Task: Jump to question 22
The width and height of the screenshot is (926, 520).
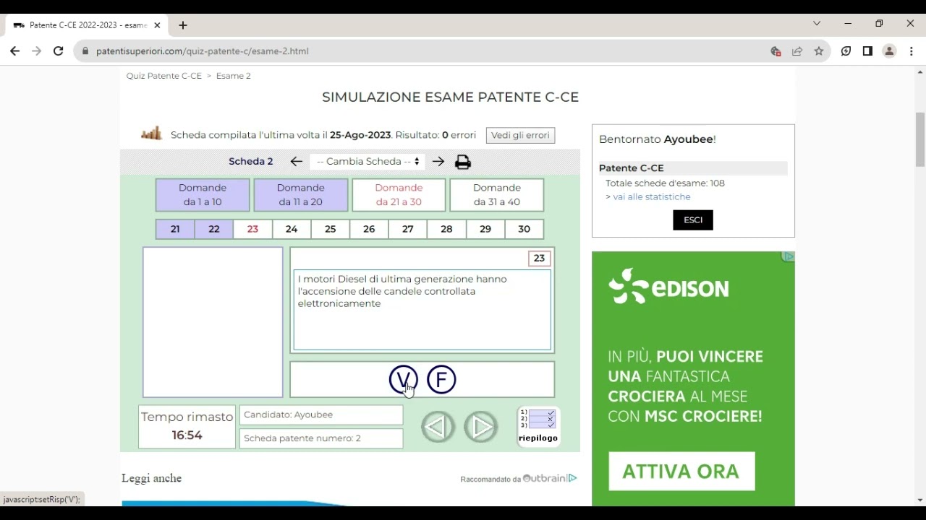Action: point(214,229)
